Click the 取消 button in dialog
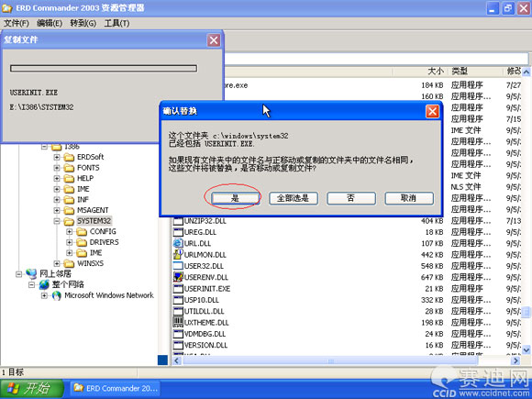 tap(409, 198)
